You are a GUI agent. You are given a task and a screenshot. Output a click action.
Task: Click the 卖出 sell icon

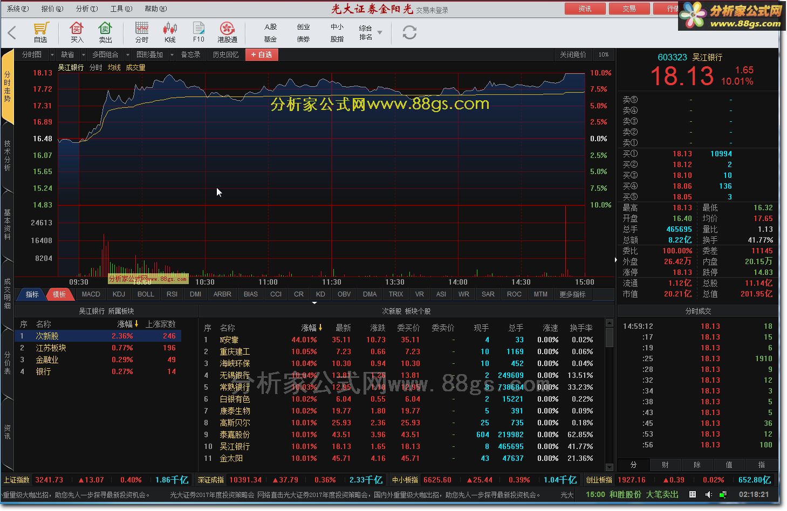(105, 32)
